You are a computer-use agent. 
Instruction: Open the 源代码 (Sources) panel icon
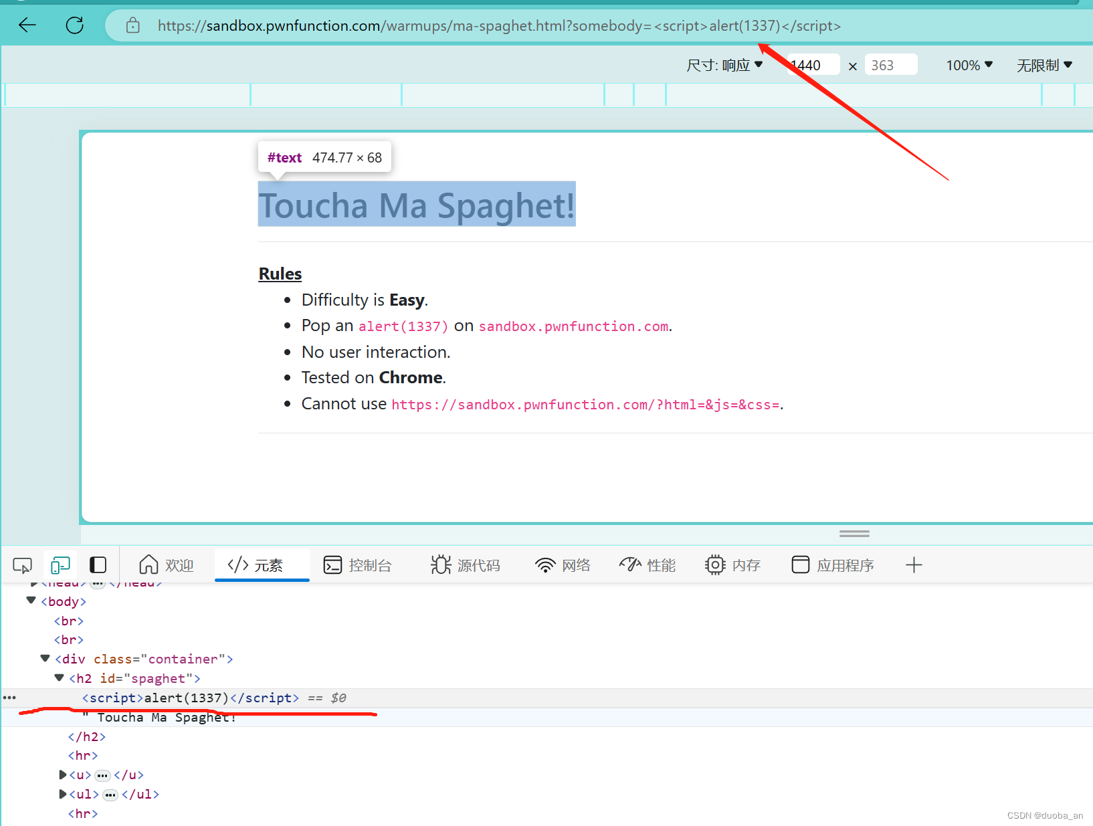click(466, 565)
